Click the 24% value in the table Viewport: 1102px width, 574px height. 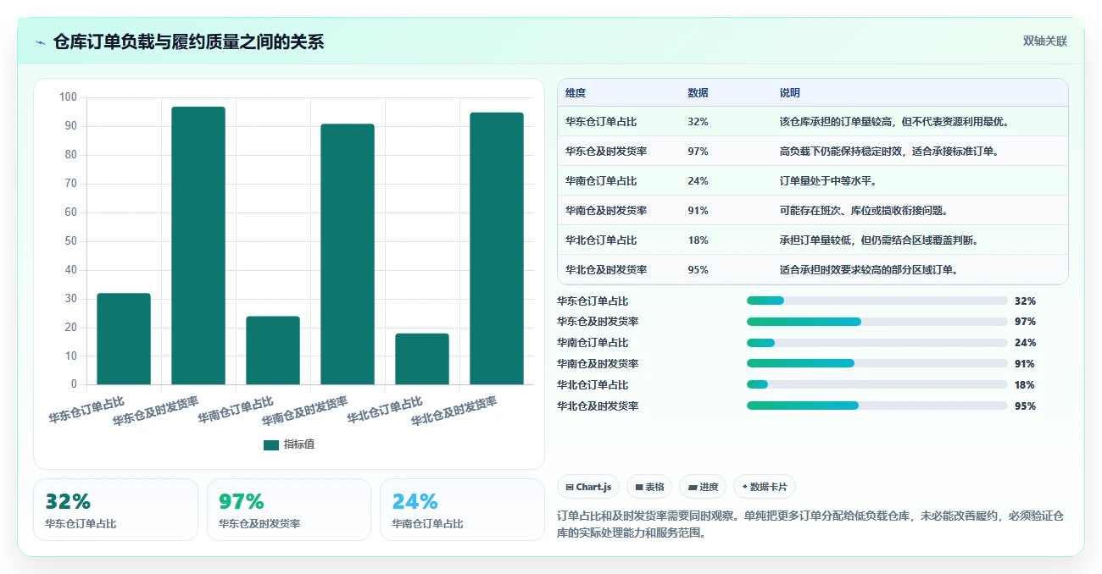click(698, 181)
